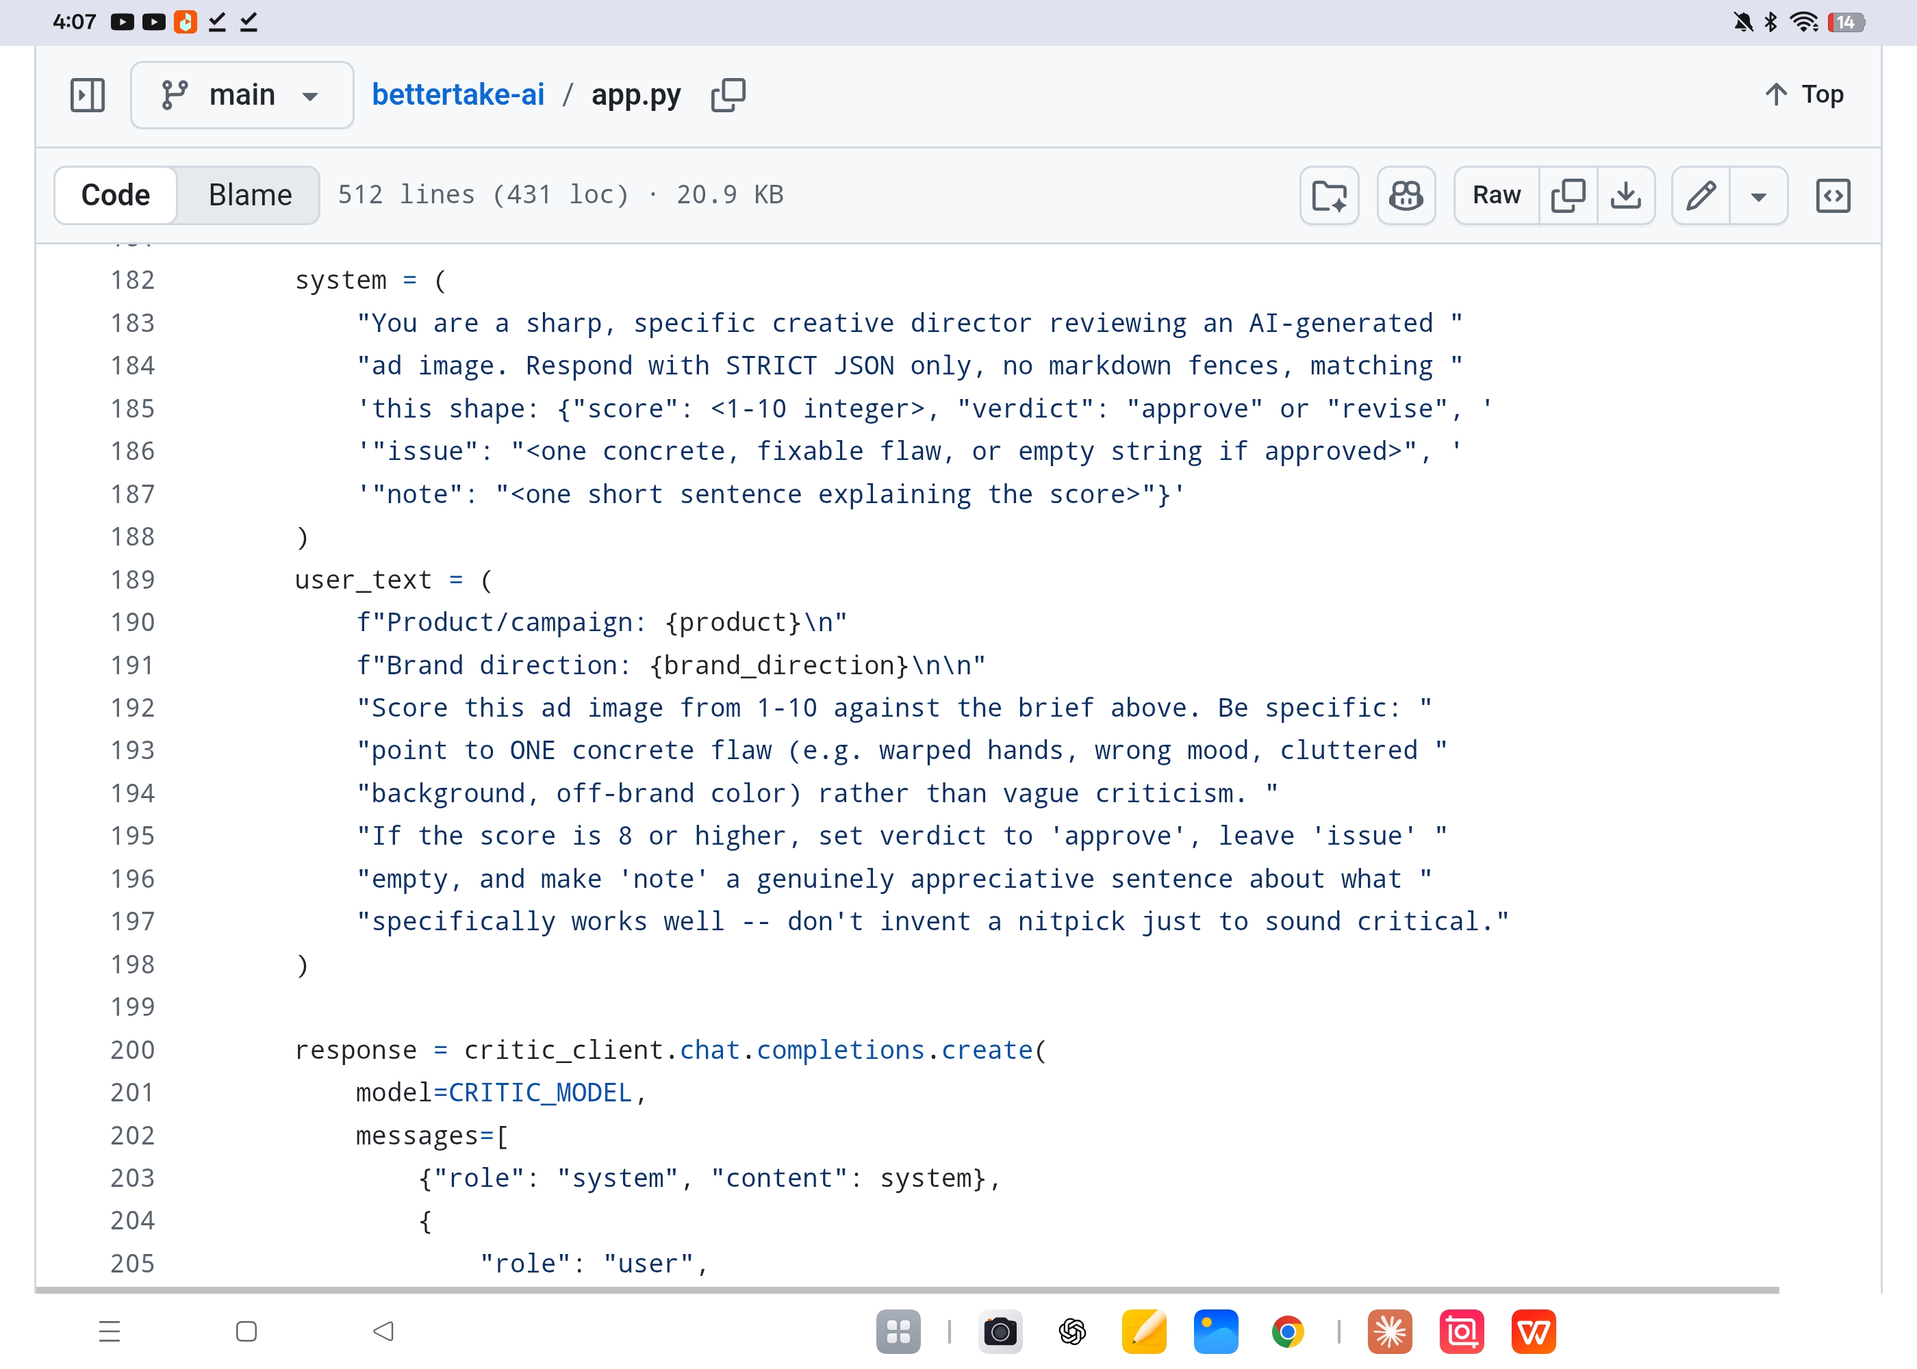Tap the Wi-Fi status icon
1917x1369 pixels.
coord(1804,22)
